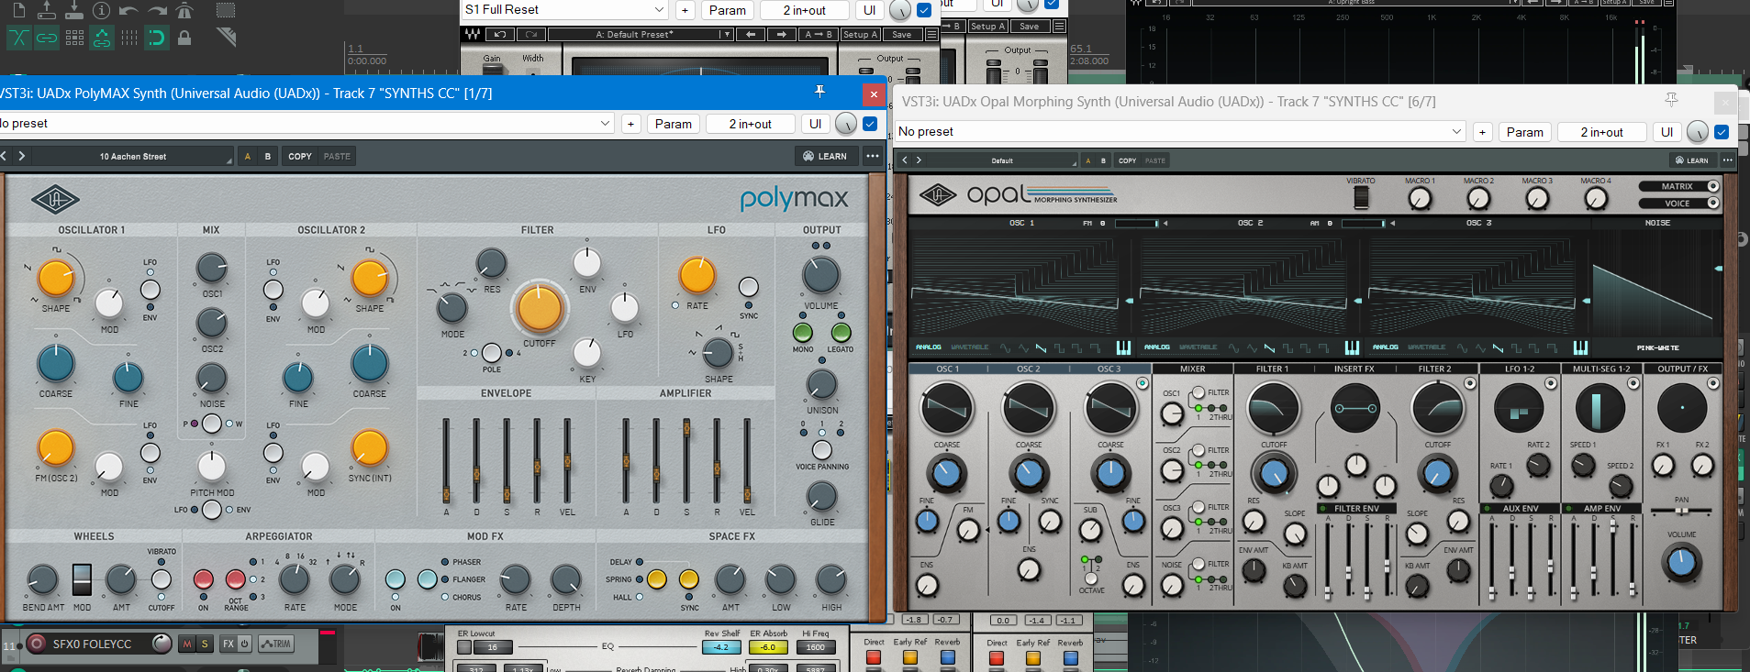The width and height of the screenshot is (1750, 672).
Task: Open PolyMAX three-dots options menu
Action: click(873, 156)
